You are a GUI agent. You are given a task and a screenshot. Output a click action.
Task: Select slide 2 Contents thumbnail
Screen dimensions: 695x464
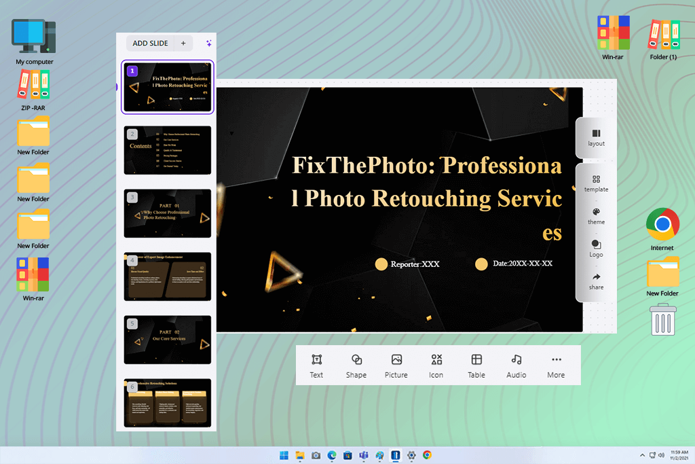point(168,150)
